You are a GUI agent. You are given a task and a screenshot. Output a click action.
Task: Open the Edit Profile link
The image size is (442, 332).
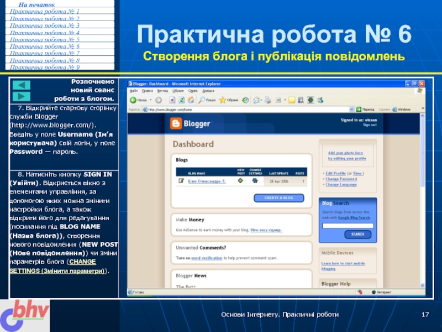point(335,173)
